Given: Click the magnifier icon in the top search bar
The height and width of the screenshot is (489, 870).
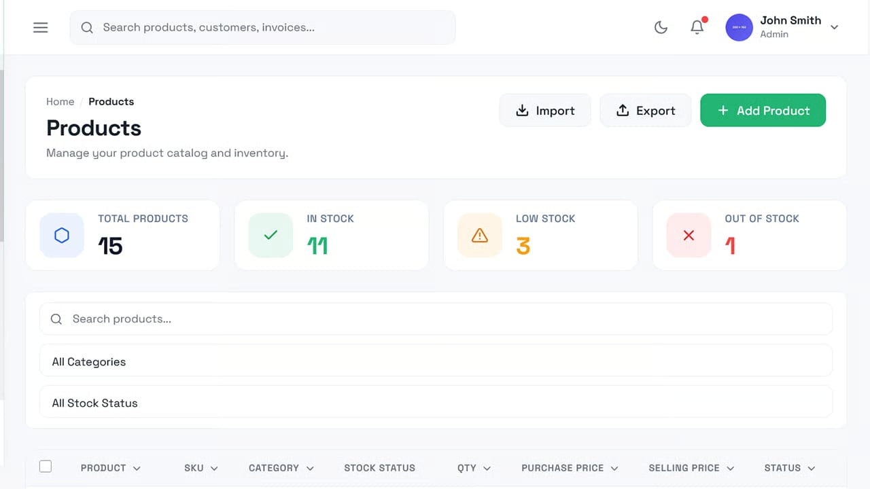Looking at the screenshot, I should 87,28.
